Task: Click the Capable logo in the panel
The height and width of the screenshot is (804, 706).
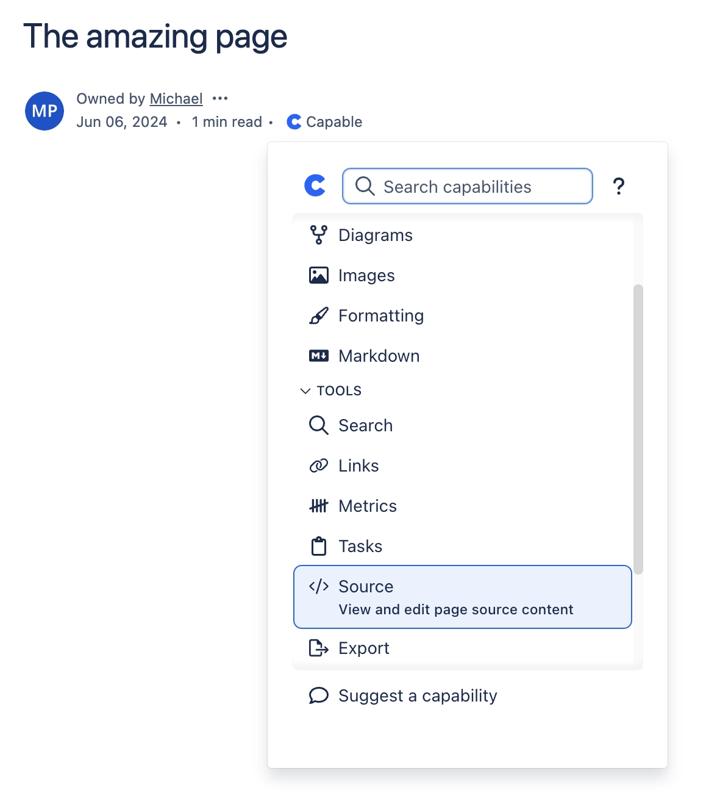Action: point(314,186)
